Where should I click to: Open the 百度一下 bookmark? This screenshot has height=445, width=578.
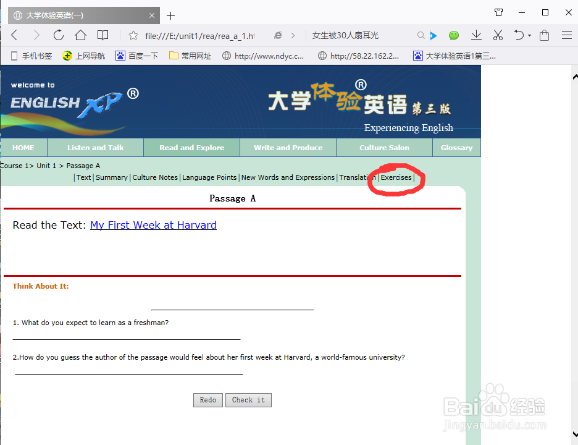click(x=136, y=56)
